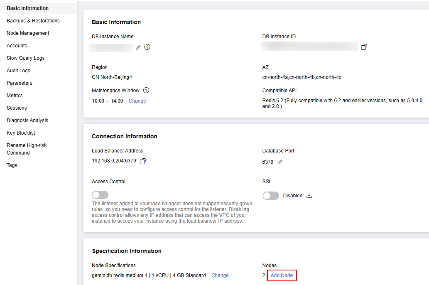Image resolution: width=429 pixels, height=285 pixels.
Task: Open Backups & Restorations menu item
Action: 33,21
